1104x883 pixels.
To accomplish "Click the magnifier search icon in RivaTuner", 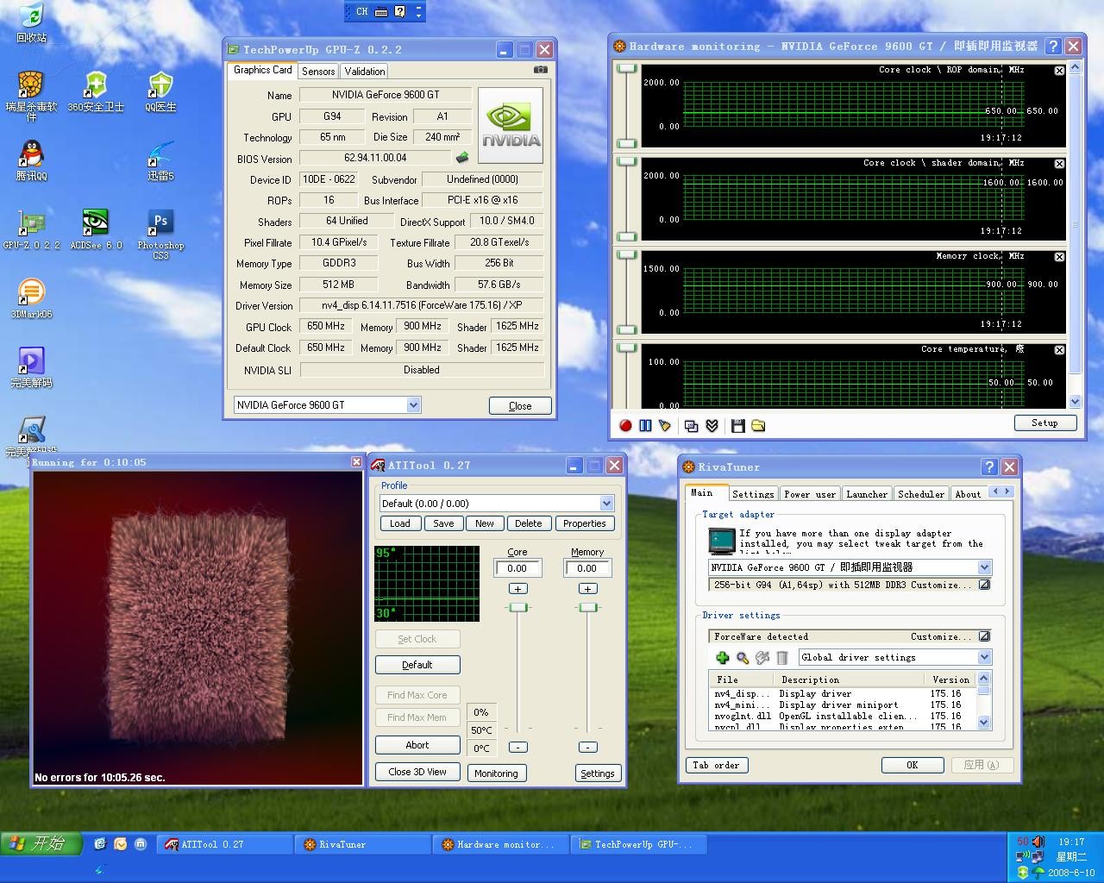I will 743,658.
